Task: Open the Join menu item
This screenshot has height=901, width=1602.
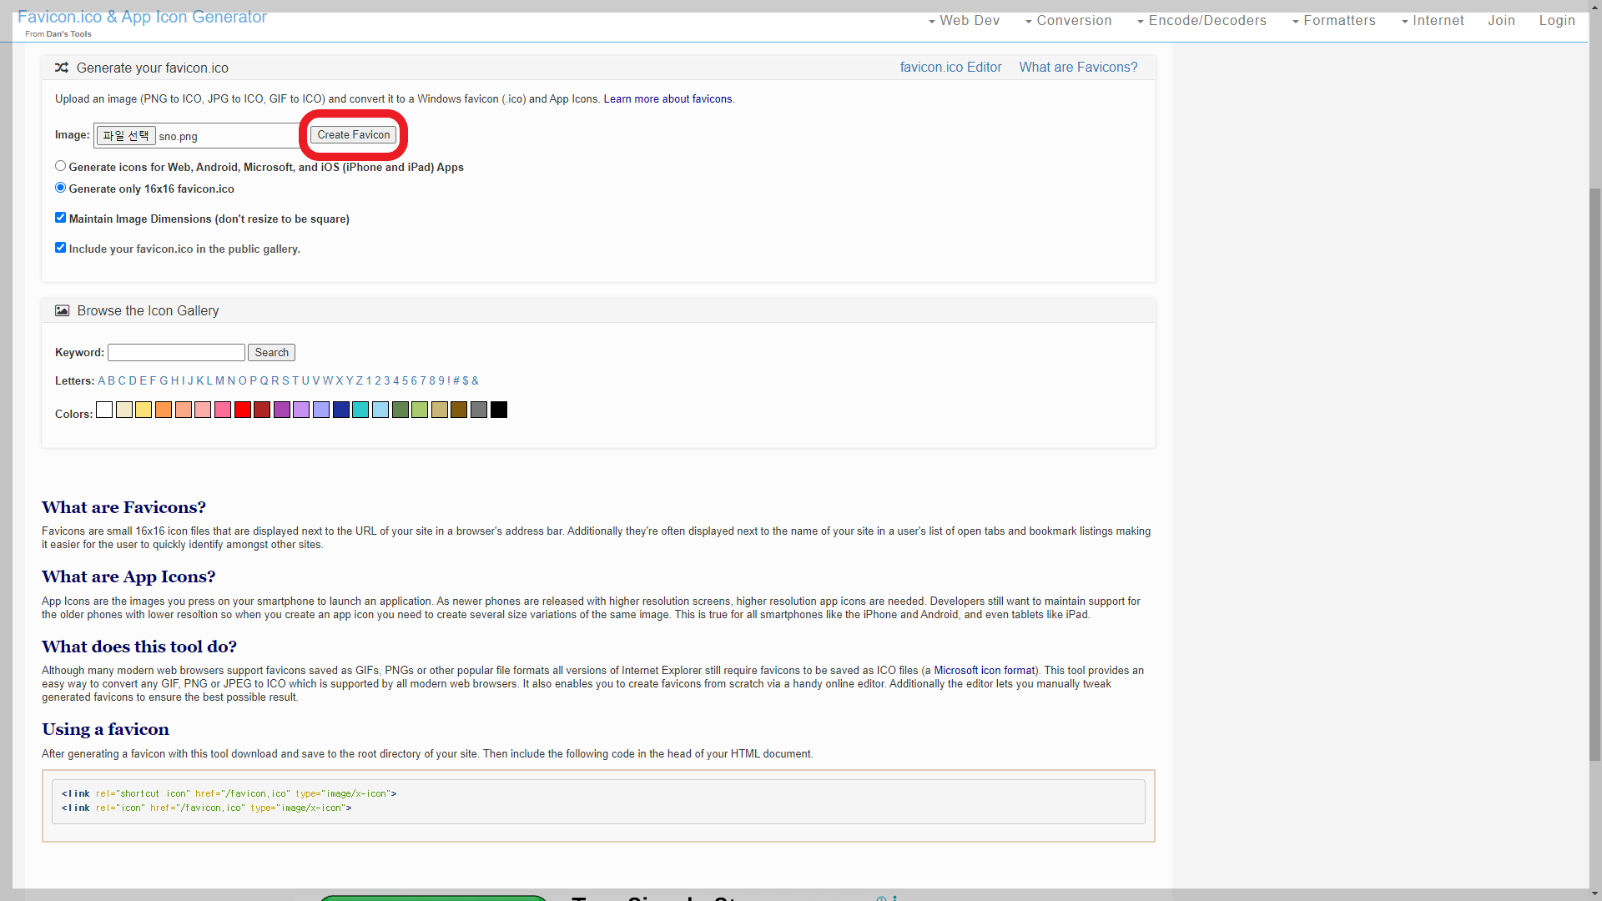Action: pyautogui.click(x=1501, y=21)
